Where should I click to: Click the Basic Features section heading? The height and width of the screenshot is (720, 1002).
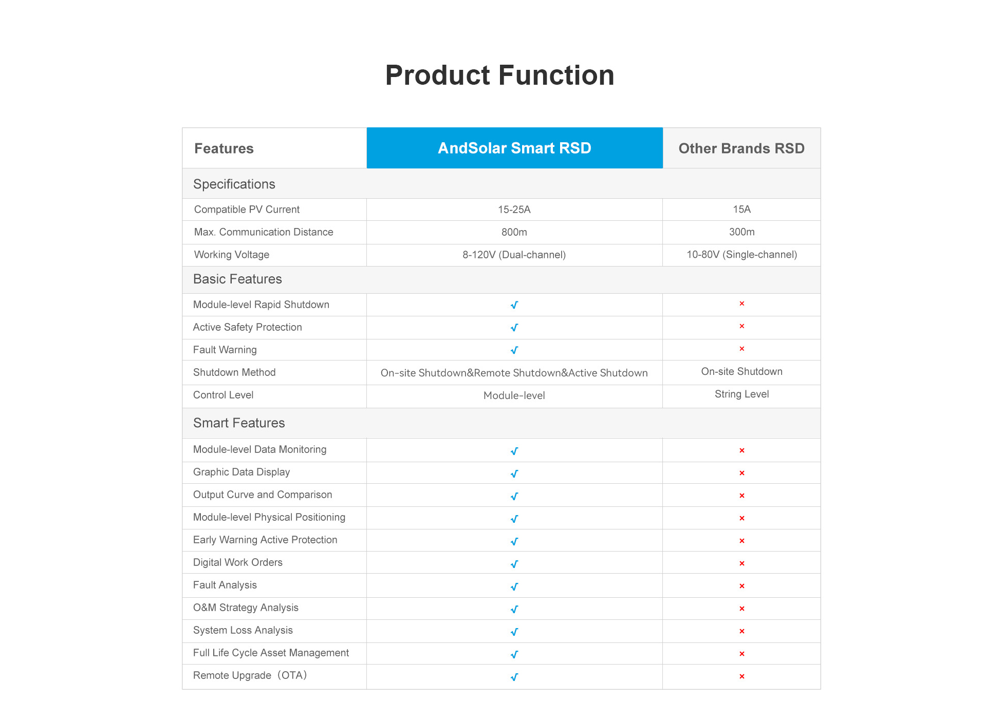(x=237, y=279)
